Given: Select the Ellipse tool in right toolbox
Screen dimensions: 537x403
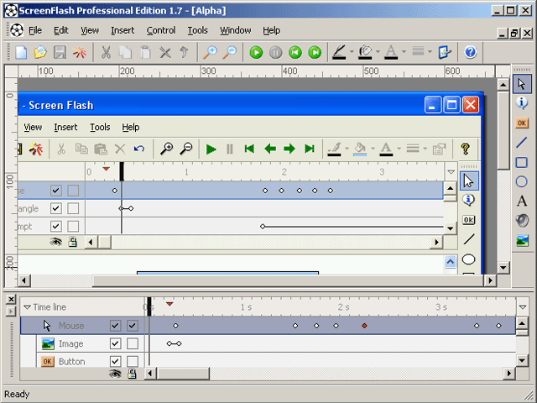Looking at the screenshot, I should 522,181.
